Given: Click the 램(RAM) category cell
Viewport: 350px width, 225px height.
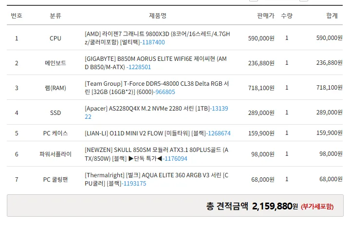Looking at the screenshot, I should click(55, 88).
